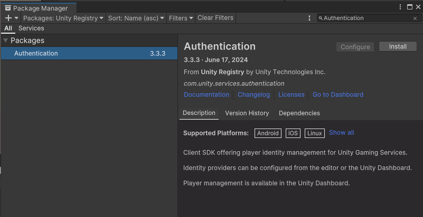Open toolbar more options kebab menu

309,18
